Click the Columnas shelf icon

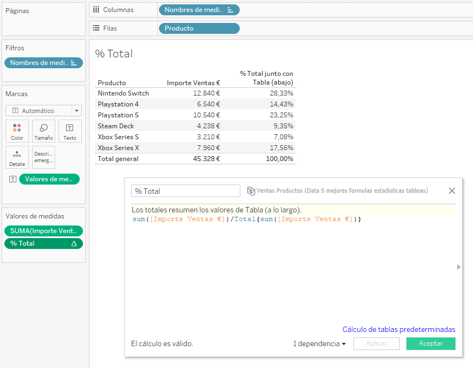96,10
